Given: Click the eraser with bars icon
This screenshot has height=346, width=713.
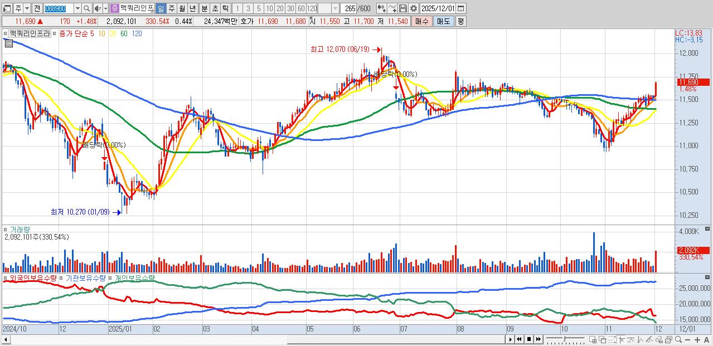Looking at the screenshot, I should (x=659, y=339).
